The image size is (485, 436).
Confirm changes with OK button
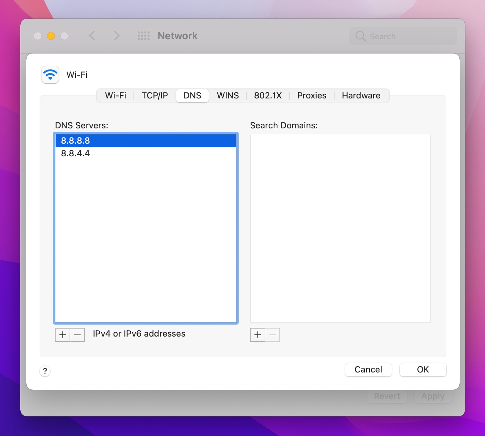[422, 369]
